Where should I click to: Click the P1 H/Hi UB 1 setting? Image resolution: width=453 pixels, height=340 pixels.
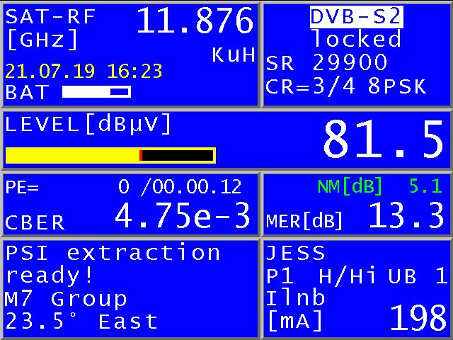356,276
